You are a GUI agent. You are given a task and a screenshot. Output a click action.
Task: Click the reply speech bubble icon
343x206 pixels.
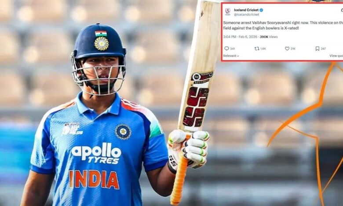226,48
